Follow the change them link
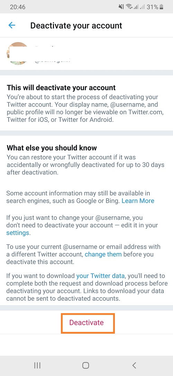The height and width of the screenshot is (376, 173). pyautogui.click(x=103, y=254)
